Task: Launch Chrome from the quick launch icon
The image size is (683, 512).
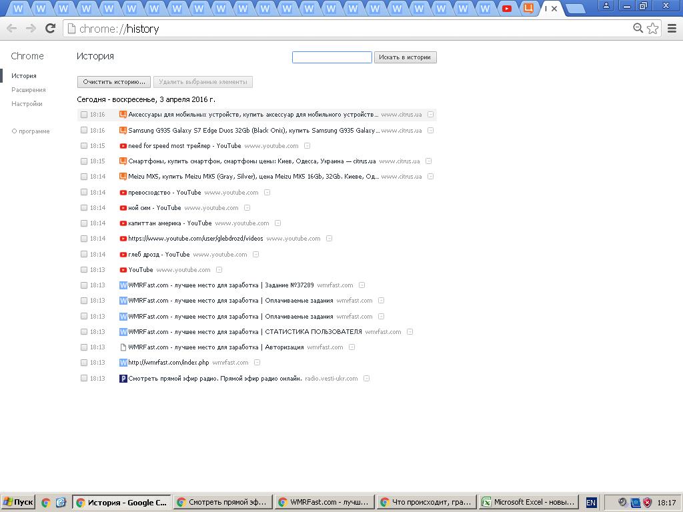Action: tap(46, 503)
